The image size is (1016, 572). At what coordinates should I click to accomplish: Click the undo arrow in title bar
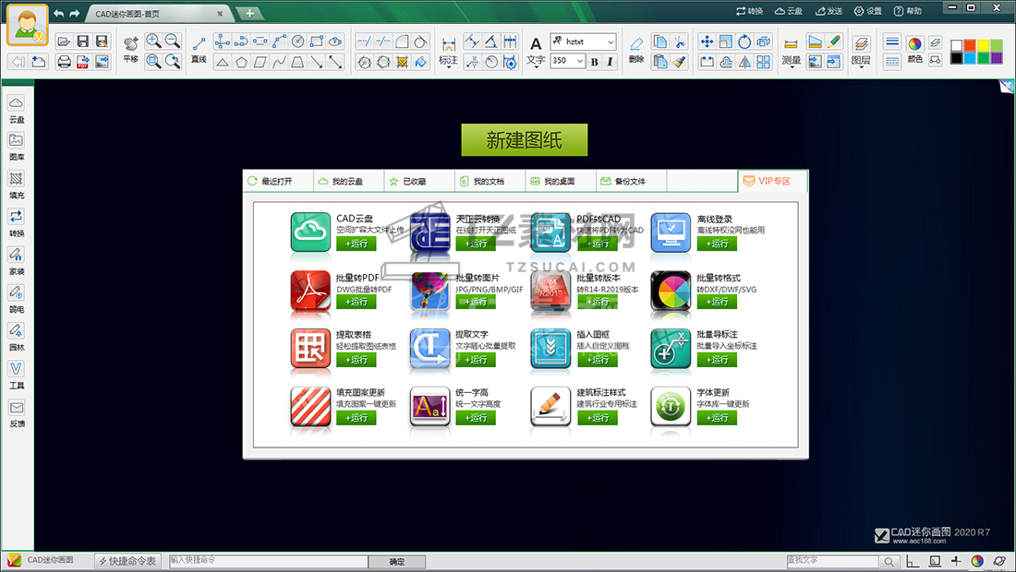pyautogui.click(x=59, y=13)
